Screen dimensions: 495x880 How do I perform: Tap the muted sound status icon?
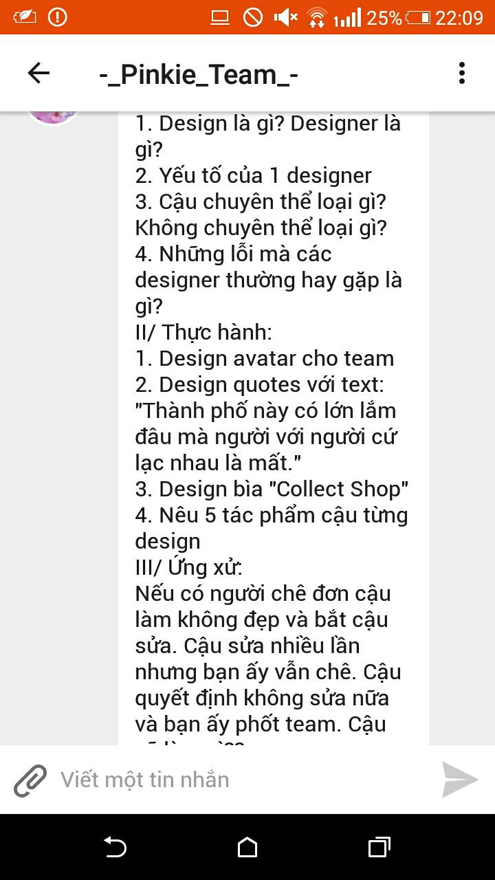tap(285, 17)
